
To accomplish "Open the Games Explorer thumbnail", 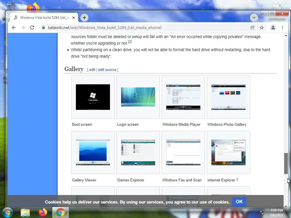I will coord(138,152).
